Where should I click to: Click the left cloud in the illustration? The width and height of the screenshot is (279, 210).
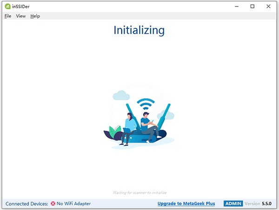pos(121,95)
